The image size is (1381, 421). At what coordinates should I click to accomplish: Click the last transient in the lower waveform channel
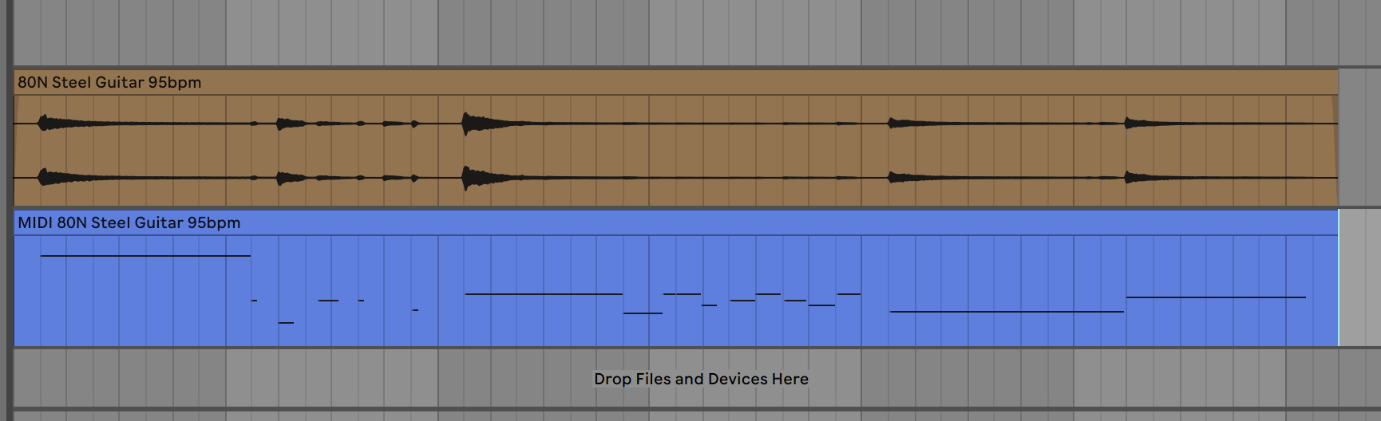point(1132,177)
